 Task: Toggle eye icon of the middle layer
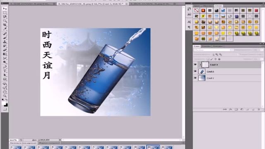click(x=195, y=72)
